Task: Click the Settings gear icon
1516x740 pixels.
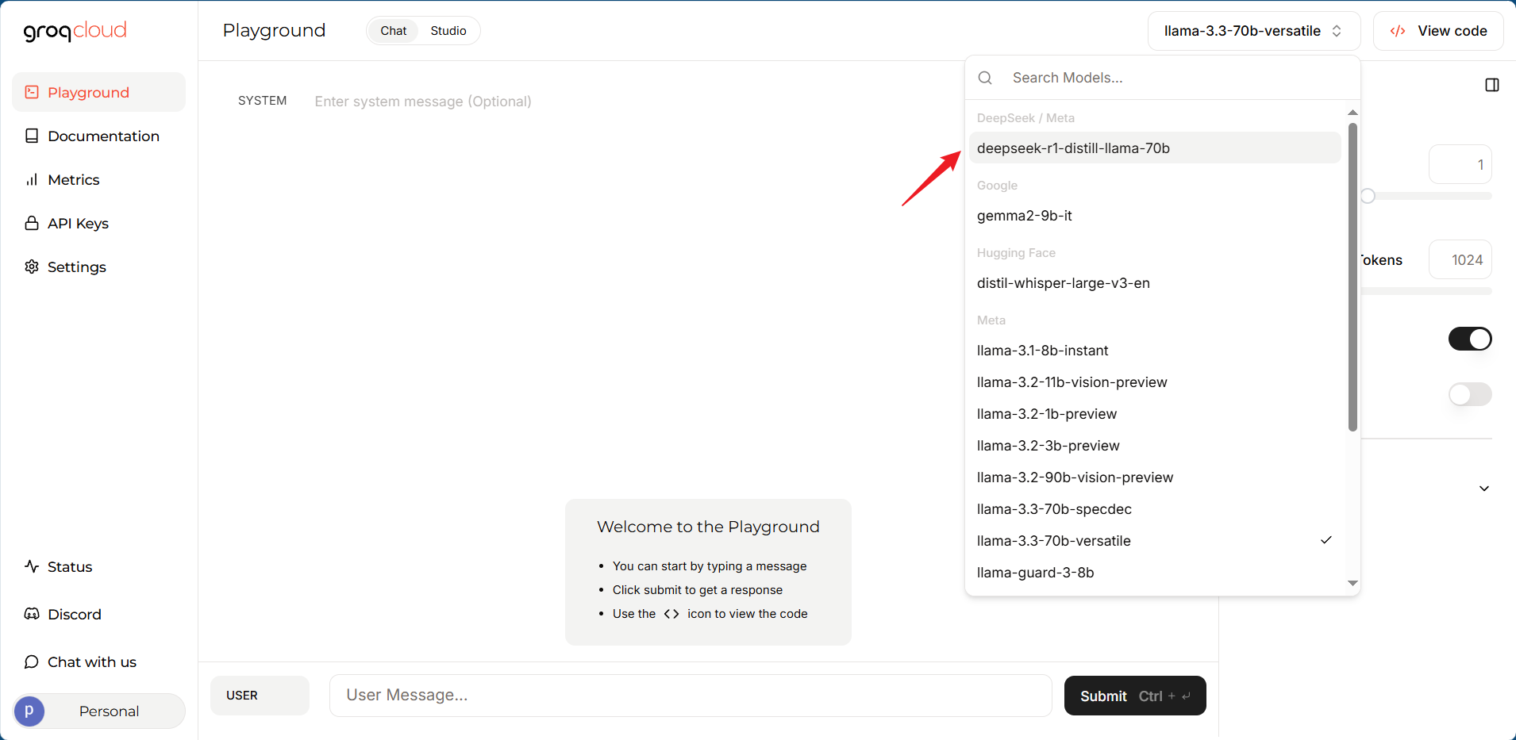Action: (32, 266)
